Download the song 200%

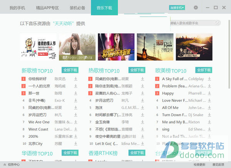tap(76, 137)
